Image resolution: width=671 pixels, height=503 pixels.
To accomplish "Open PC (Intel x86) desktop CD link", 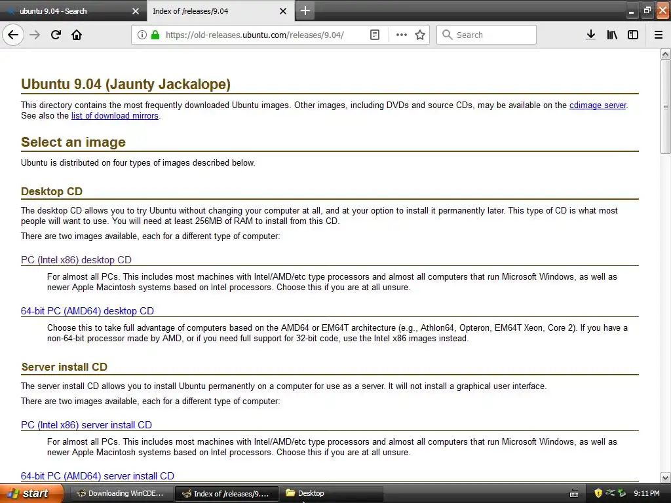I will (x=76, y=259).
